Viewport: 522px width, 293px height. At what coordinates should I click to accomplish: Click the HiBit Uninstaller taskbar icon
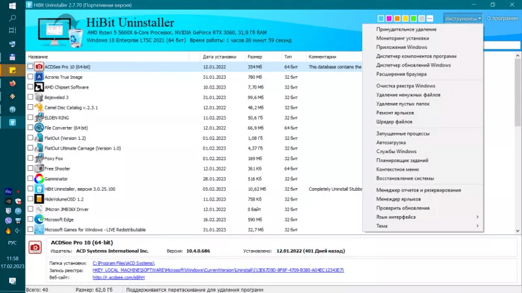click(x=12, y=122)
